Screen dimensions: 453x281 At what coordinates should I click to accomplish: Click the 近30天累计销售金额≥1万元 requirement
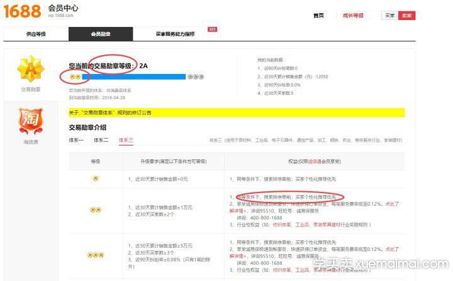pos(160,207)
